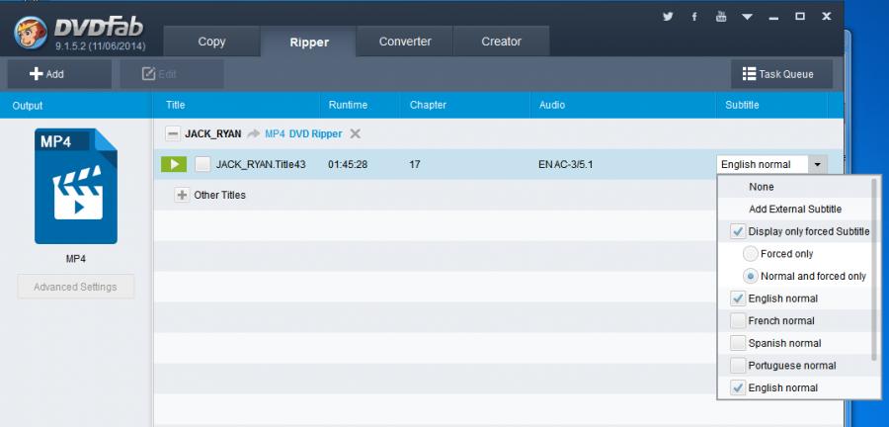Click the version text 9.1.5.2 (11/06/2014)

(x=101, y=46)
